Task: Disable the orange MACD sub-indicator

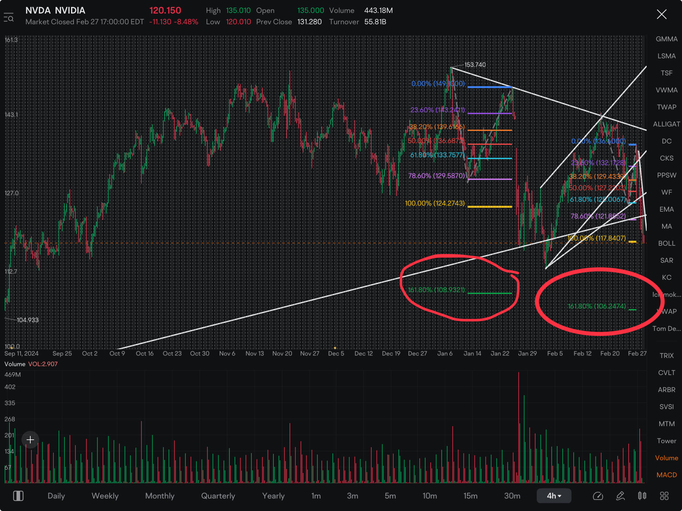Action: (667, 475)
